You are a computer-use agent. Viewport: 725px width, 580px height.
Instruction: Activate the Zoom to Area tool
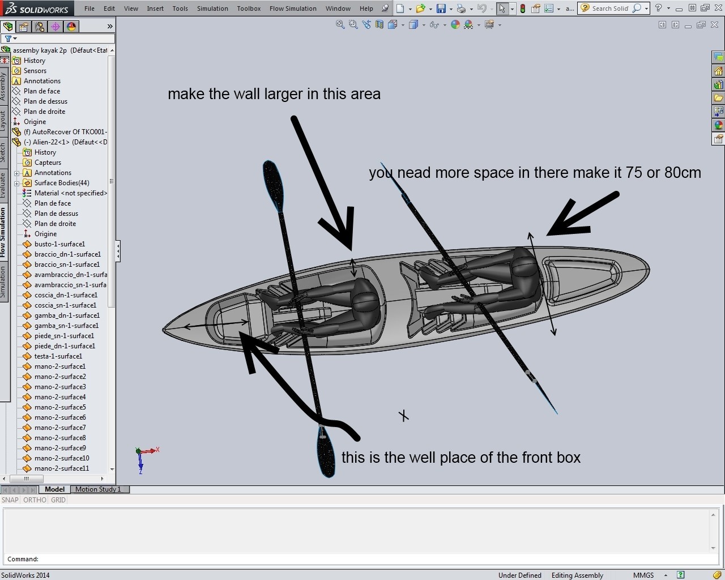352,24
